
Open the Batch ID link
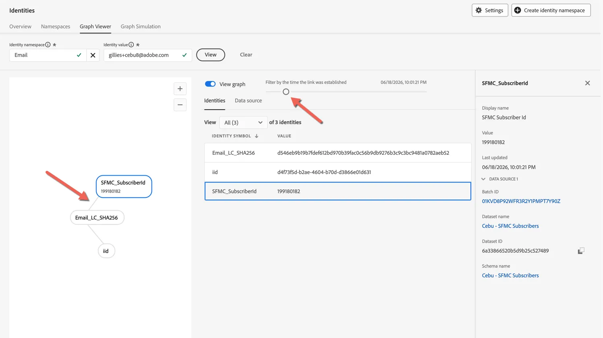(x=521, y=201)
